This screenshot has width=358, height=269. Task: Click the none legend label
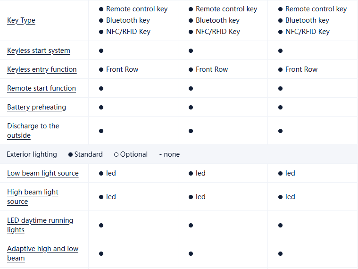171,154
